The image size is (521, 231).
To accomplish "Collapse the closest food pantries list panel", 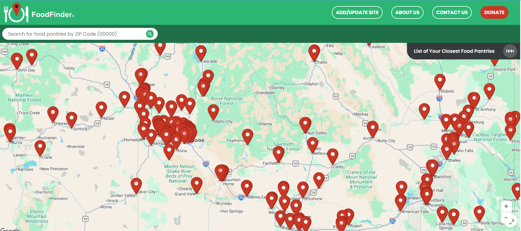I will [x=510, y=51].
